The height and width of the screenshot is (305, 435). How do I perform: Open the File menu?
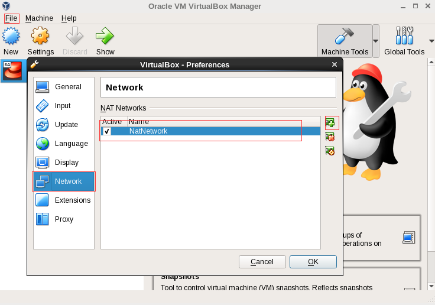pos(11,18)
